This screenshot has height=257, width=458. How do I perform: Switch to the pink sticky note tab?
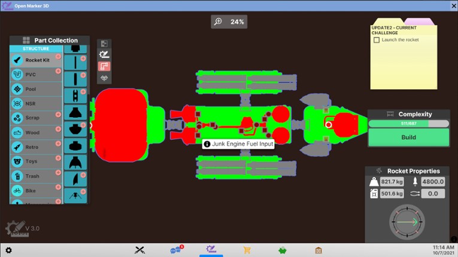pyautogui.click(x=423, y=22)
